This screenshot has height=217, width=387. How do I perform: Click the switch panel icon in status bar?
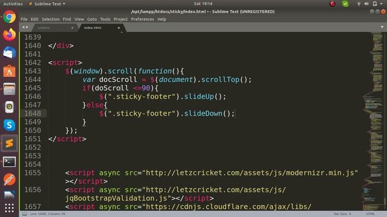tap(25, 214)
